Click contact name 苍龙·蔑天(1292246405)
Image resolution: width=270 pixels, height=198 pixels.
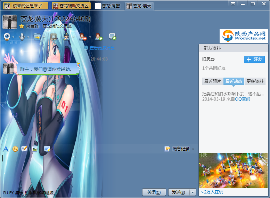tap(56, 19)
